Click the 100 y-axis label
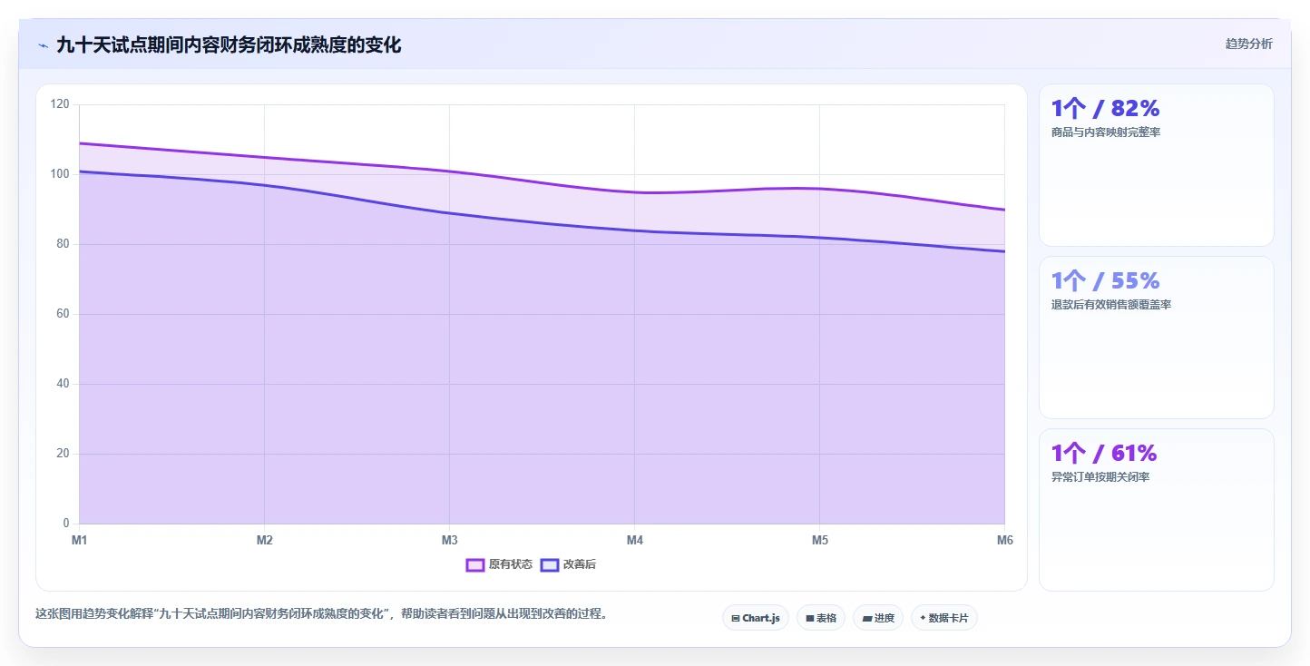 point(60,174)
